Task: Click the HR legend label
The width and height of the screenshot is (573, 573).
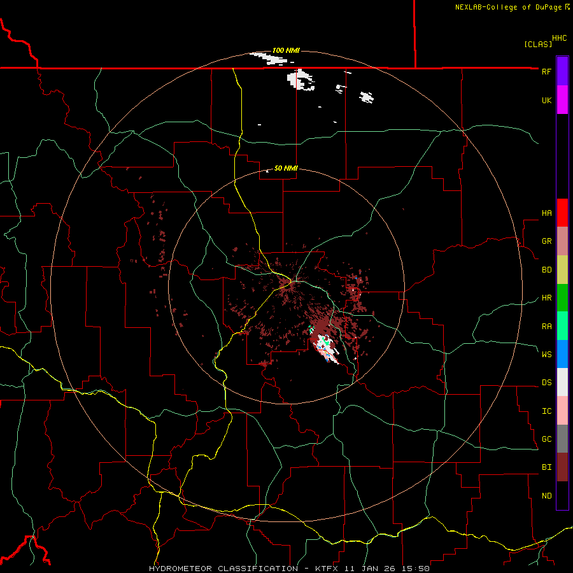Action: point(546,298)
